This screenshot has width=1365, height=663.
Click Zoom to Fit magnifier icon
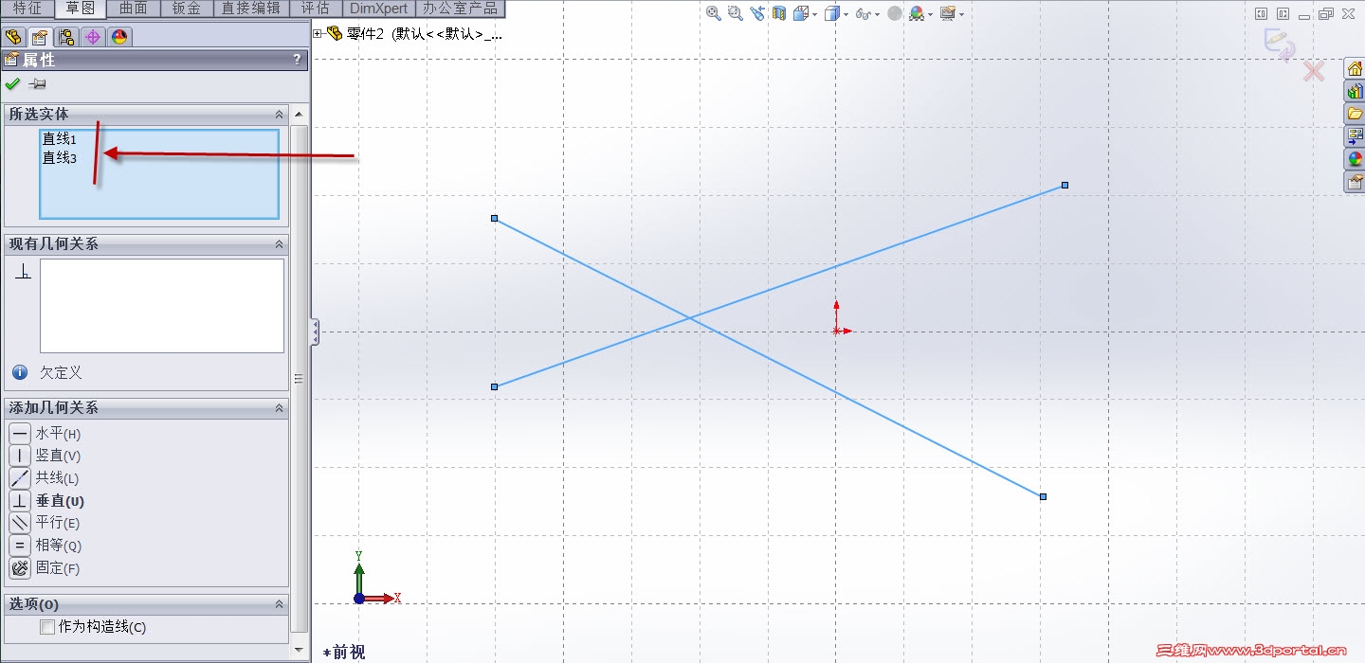pos(714,13)
